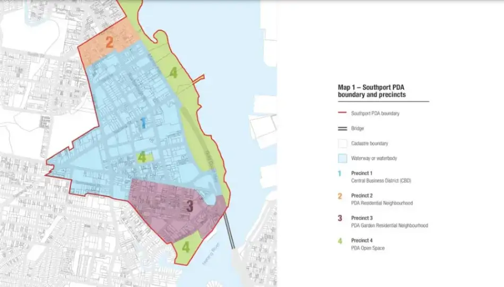
Task: Click 'PDA Garden Residential Neighbourhood' description text
Action: tap(389, 226)
